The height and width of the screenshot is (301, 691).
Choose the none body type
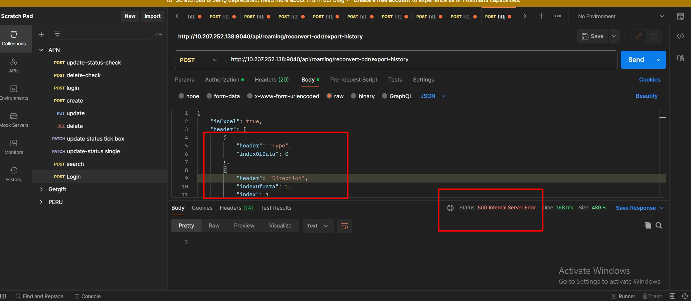tap(182, 96)
